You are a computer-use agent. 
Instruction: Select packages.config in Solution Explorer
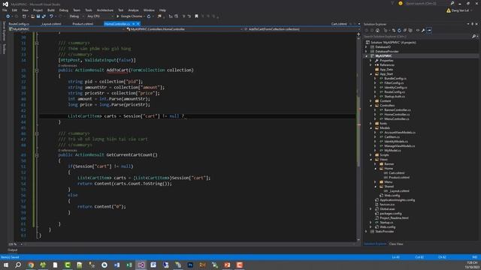pyautogui.click(x=390, y=214)
